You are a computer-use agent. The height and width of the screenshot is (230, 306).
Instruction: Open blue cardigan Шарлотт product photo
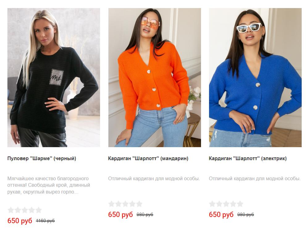click(255, 78)
